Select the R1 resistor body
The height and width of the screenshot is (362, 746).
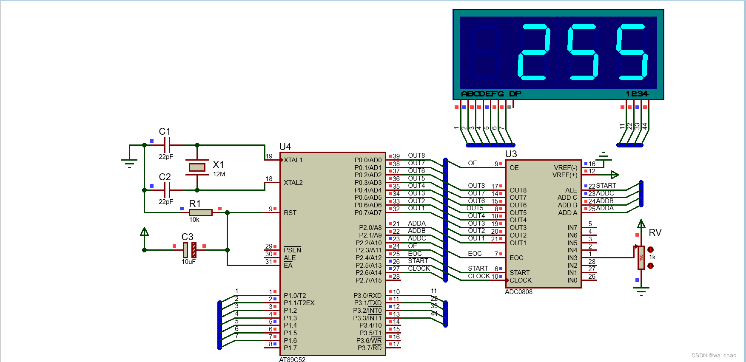201,212
